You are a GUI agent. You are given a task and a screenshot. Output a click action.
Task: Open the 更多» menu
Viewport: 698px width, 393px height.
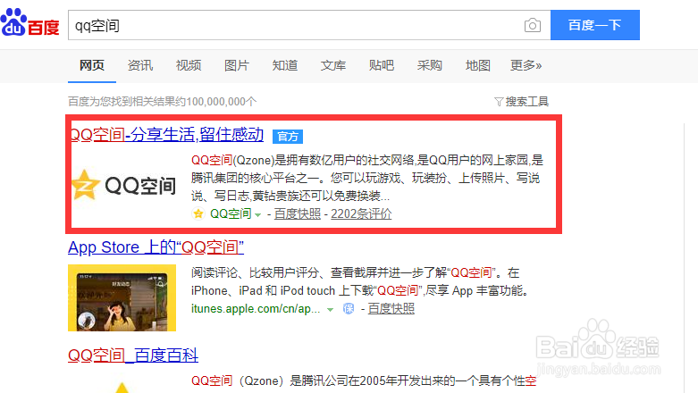coord(526,65)
